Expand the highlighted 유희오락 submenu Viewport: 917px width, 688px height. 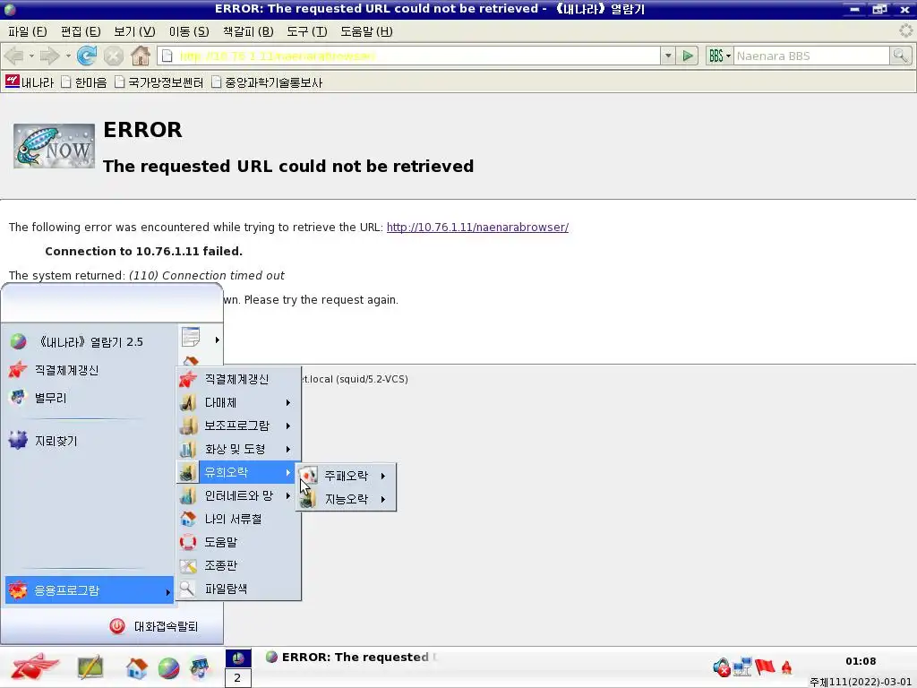238,472
